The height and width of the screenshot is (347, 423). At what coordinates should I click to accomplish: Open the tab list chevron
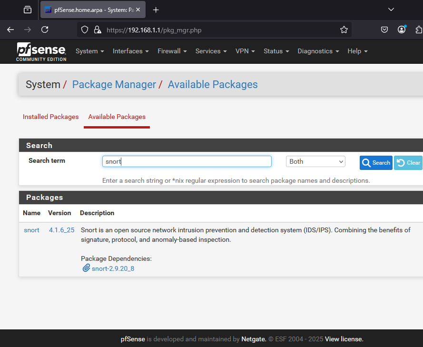pyautogui.click(x=391, y=10)
